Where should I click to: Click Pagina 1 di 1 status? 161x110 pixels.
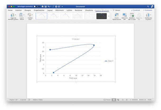point(14,100)
